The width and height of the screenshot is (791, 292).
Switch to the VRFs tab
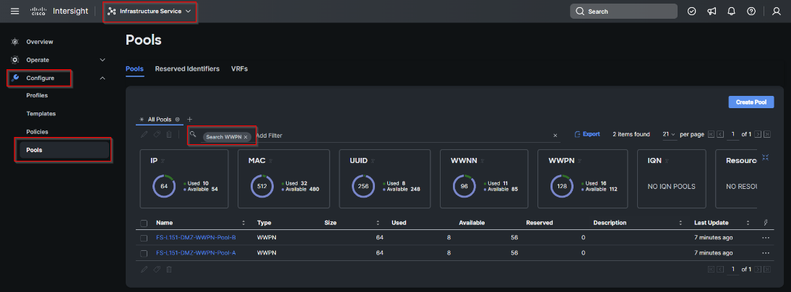point(239,68)
